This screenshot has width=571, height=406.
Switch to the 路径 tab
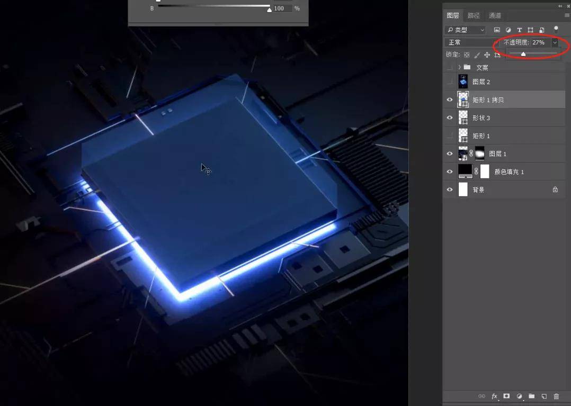[473, 15]
